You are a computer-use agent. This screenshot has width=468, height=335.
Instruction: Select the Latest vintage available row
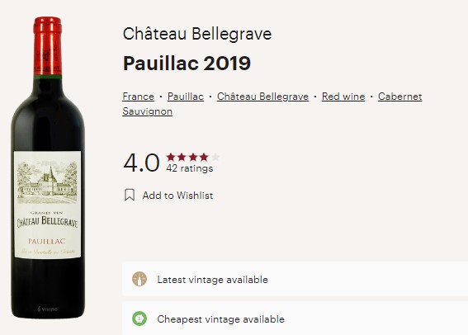pos(295,279)
